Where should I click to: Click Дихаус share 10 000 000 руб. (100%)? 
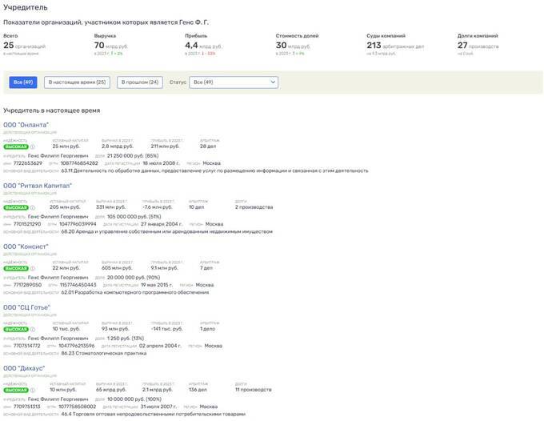coord(134,399)
